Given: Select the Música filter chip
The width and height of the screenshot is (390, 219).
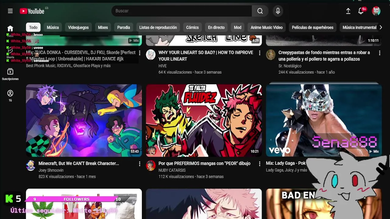Looking at the screenshot, I should (53, 27).
